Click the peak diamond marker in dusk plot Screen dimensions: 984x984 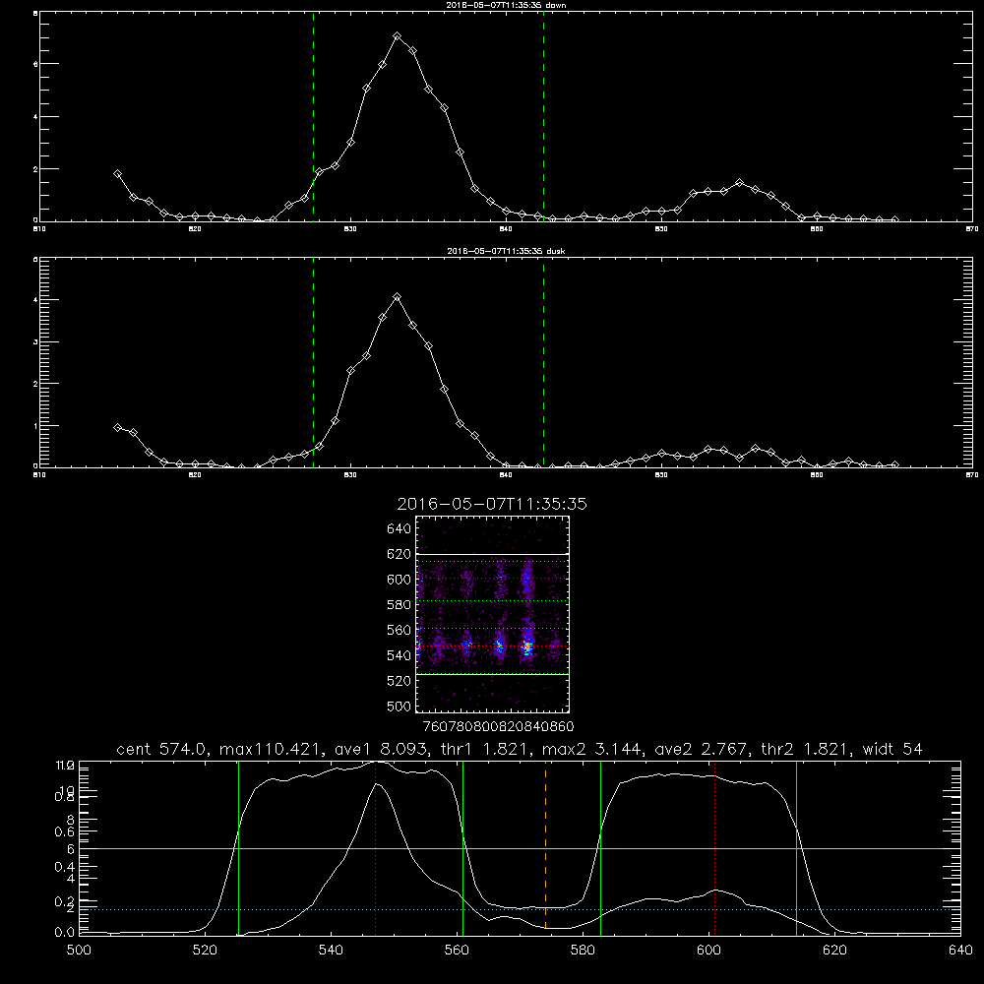pos(397,297)
